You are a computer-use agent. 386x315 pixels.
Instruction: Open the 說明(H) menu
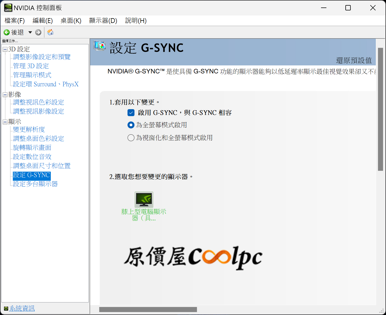pyautogui.click(x=136, y=21)
